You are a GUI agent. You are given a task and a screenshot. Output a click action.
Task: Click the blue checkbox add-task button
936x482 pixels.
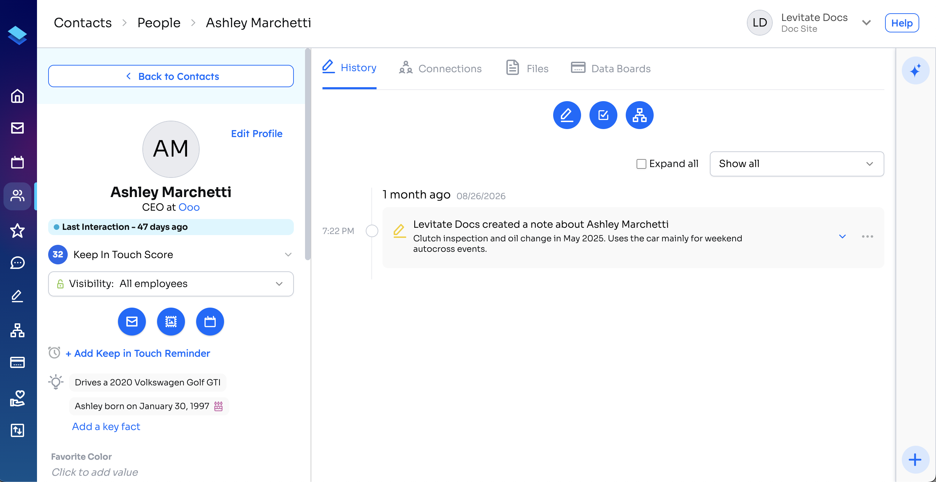point(603,115)
